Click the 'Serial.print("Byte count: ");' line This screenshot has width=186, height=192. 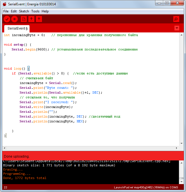(48, 88)
